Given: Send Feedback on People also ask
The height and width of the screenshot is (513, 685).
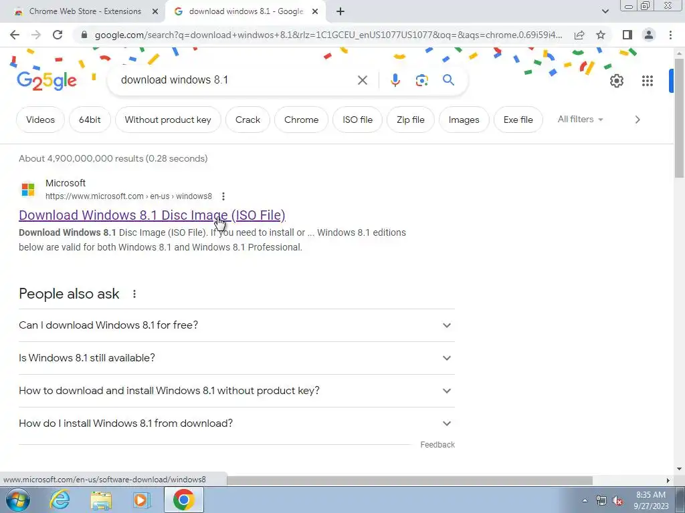Looking at the screenshot, I should pyautogui.click(x=437, y=444).
